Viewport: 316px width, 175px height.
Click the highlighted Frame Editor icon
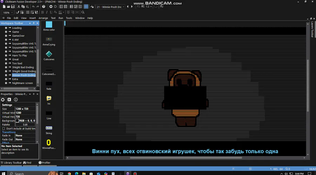[86, 7]
